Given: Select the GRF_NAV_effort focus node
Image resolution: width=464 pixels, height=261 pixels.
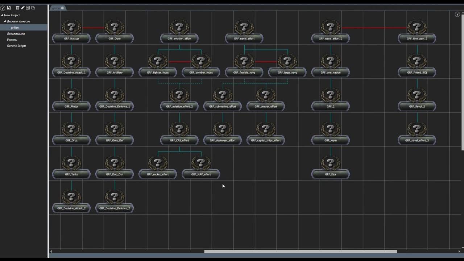Looking at the screenshot, I should coord(201,167).
